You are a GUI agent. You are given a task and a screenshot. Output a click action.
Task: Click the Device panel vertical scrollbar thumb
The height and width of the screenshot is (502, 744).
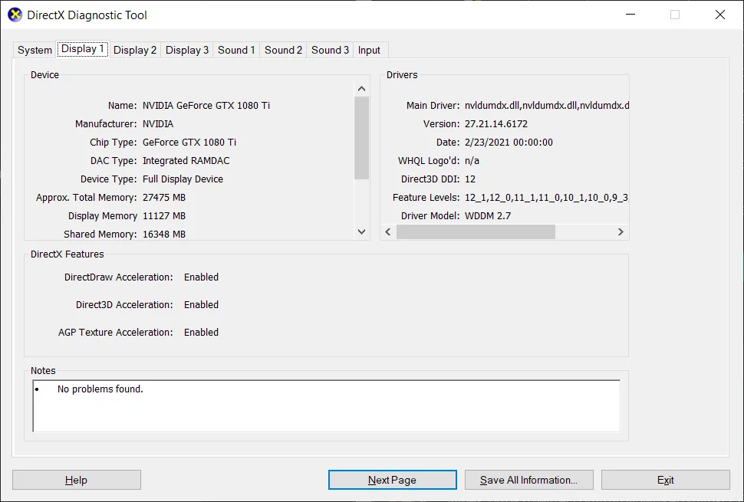coord(361,138)
